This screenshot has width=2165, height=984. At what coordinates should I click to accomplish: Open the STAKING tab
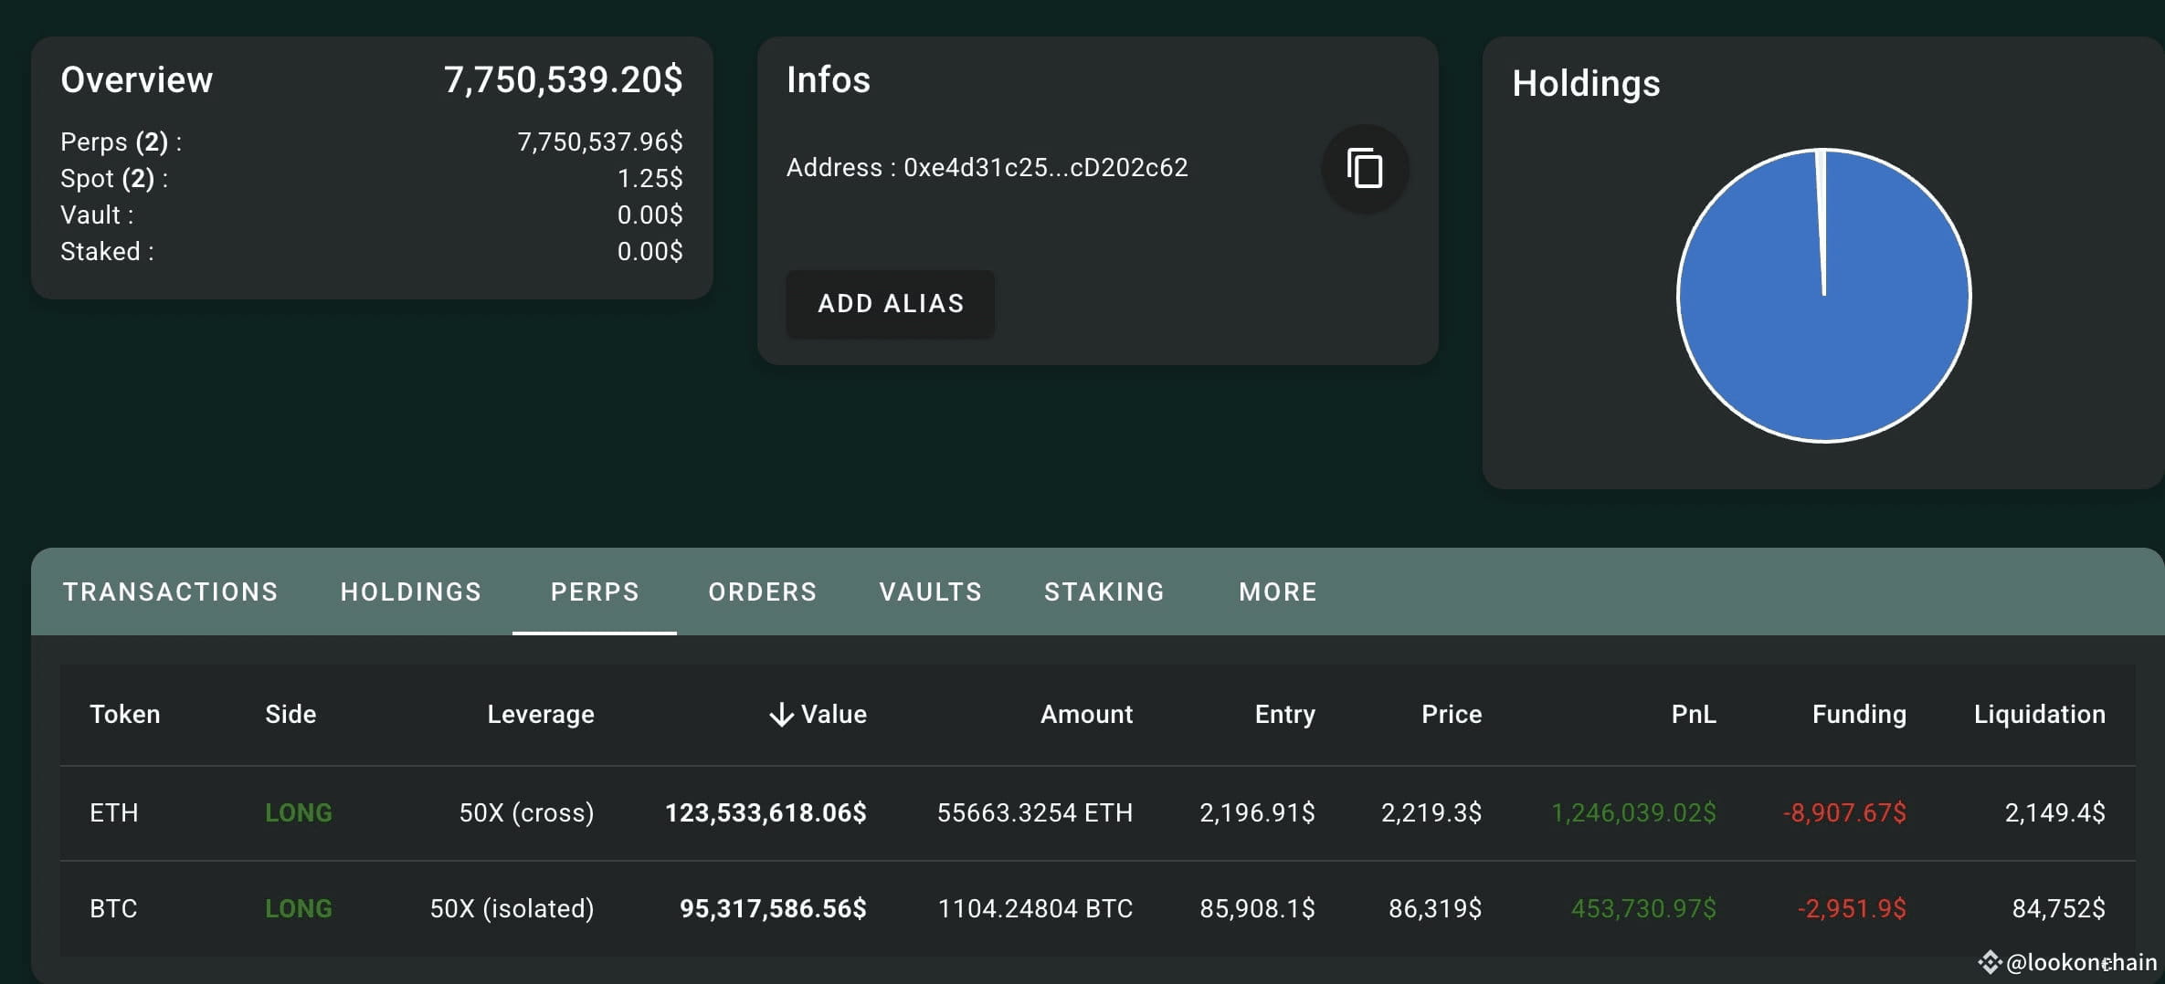coord(1104,591)
